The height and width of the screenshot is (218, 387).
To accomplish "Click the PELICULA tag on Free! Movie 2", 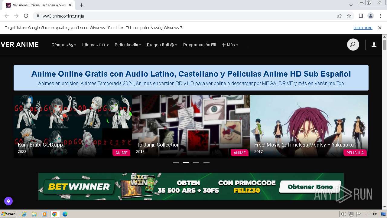I will pyautogui.click(x=355, y=153).
